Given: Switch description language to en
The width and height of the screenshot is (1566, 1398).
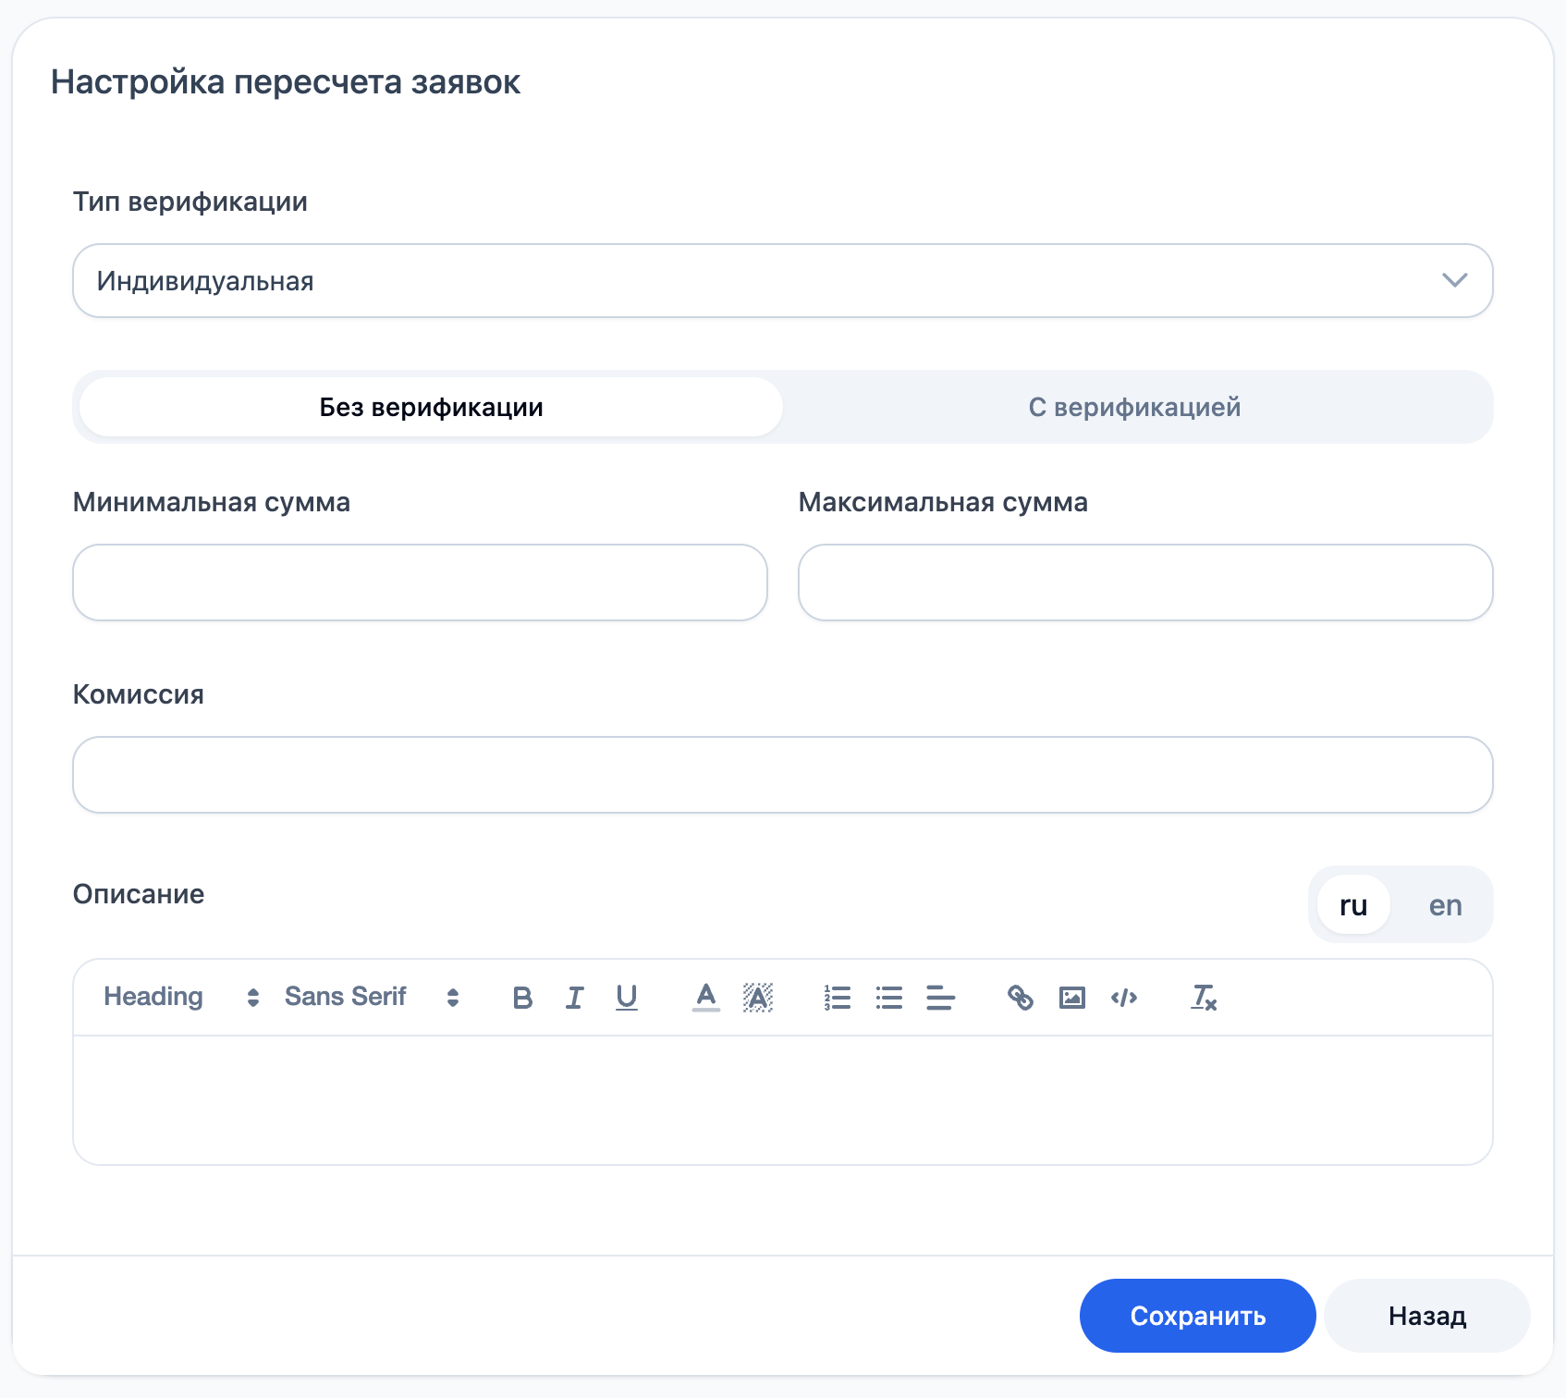Looking at the screenshot, I should [1445, 905].
